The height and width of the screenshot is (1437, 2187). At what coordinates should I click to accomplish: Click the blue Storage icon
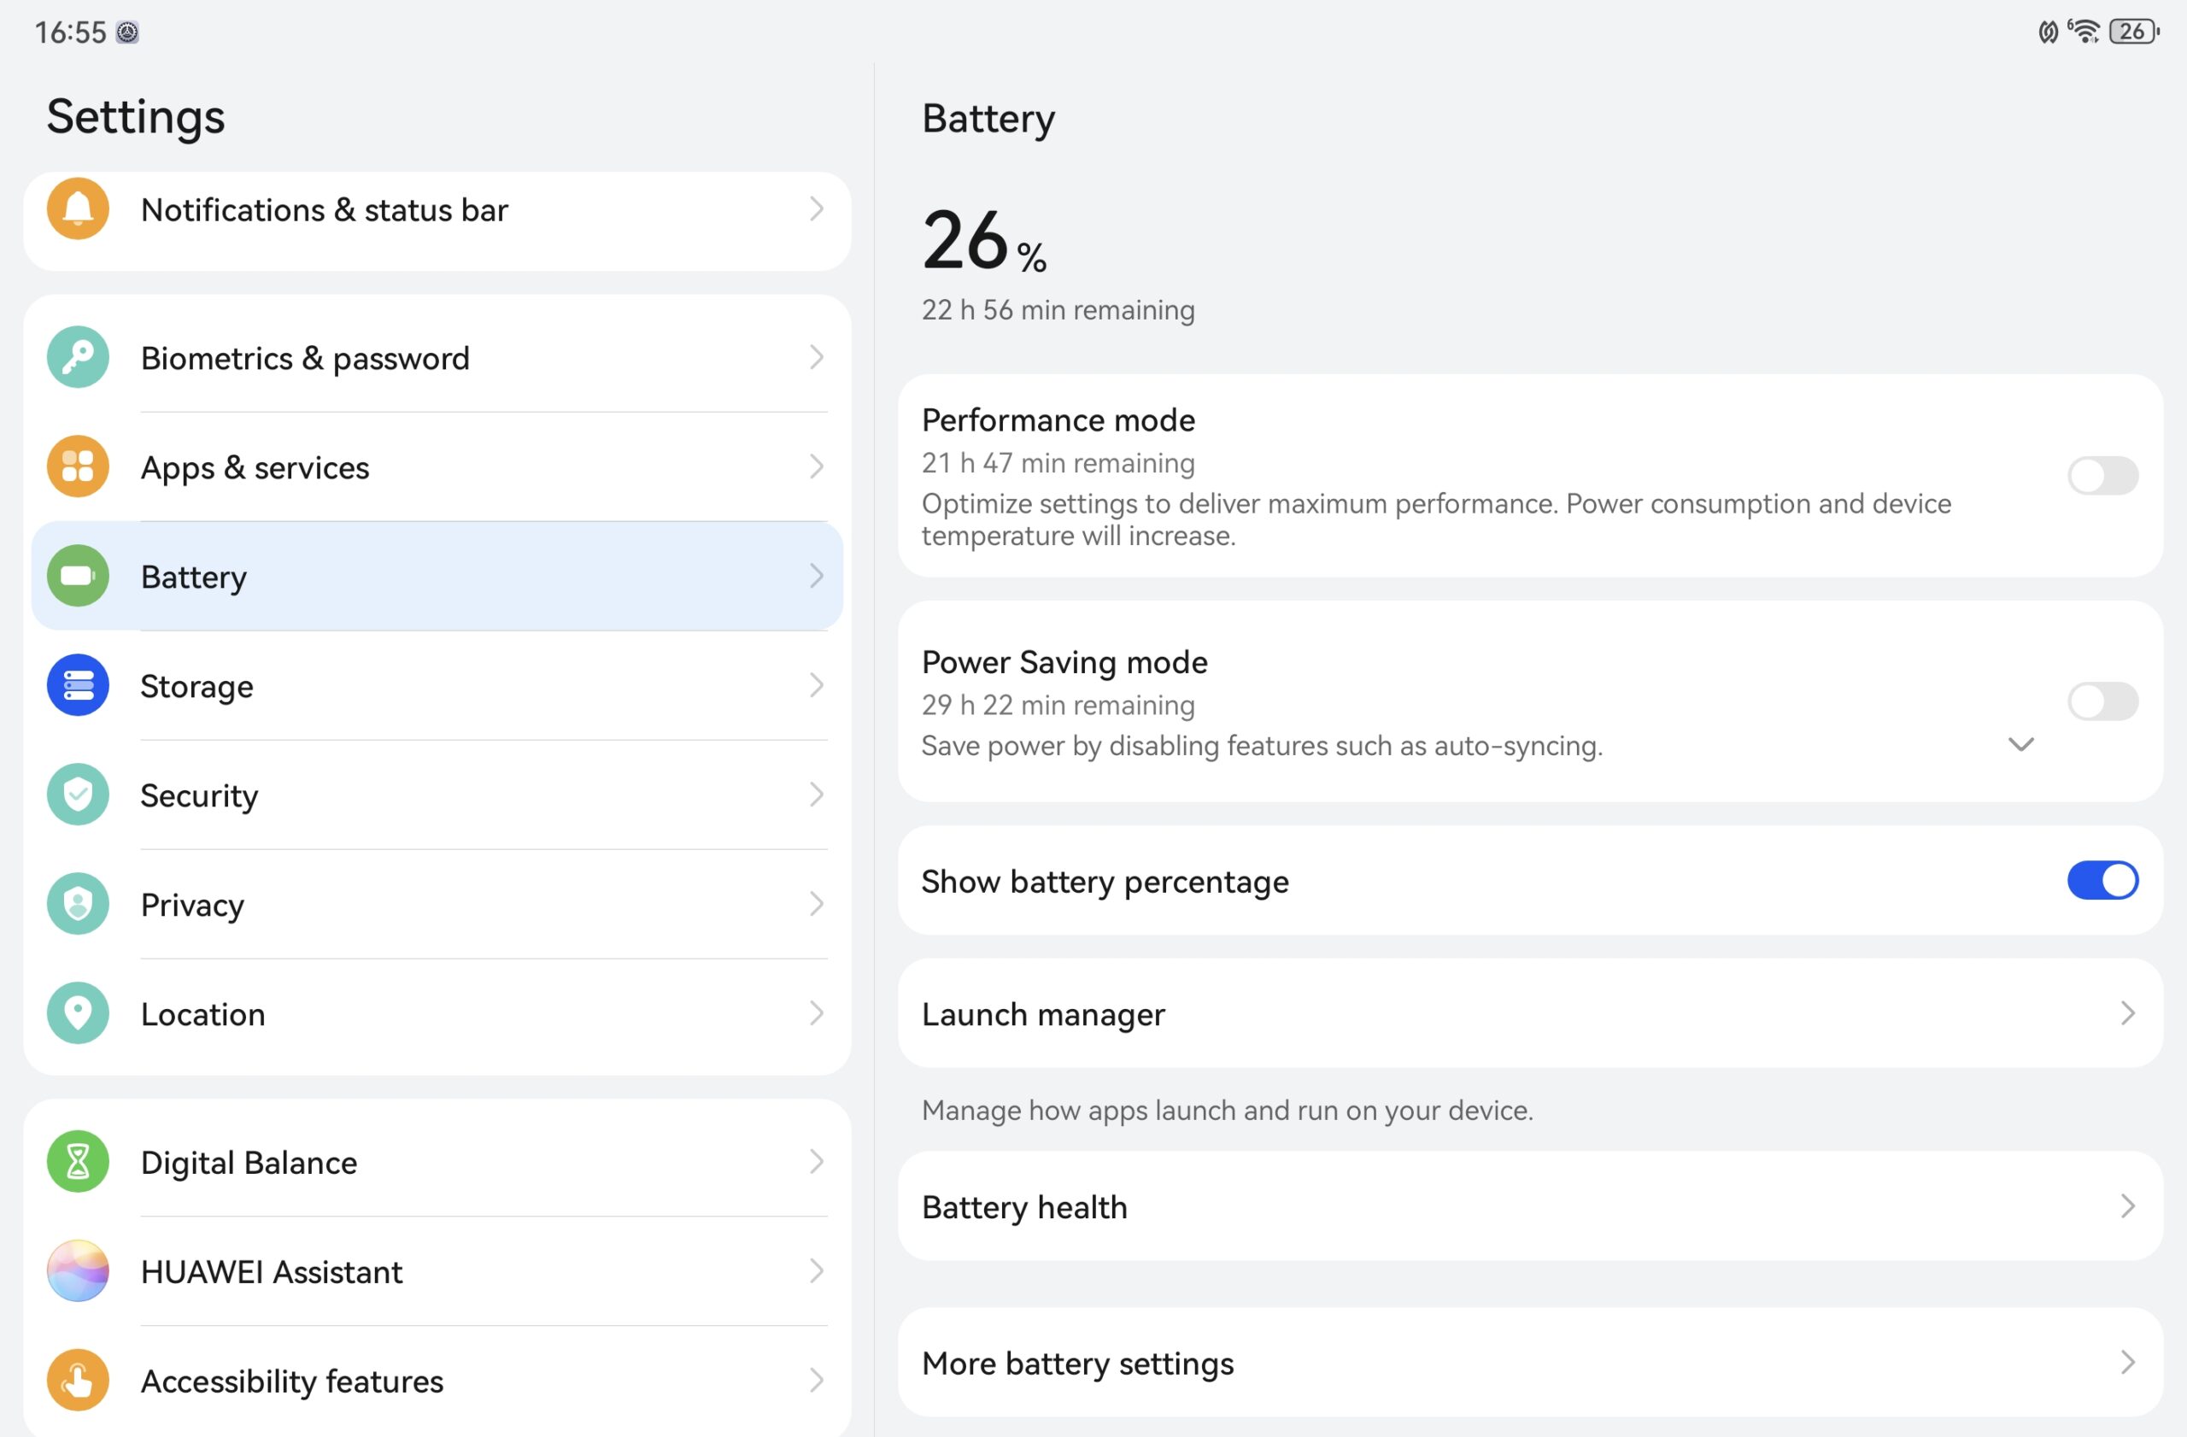78,685
